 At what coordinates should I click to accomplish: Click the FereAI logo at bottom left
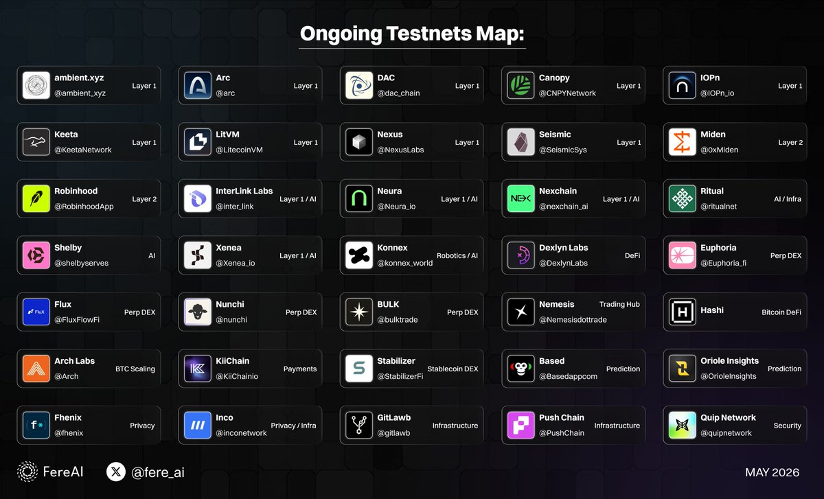pyautogui.click(x=50, y=472)
